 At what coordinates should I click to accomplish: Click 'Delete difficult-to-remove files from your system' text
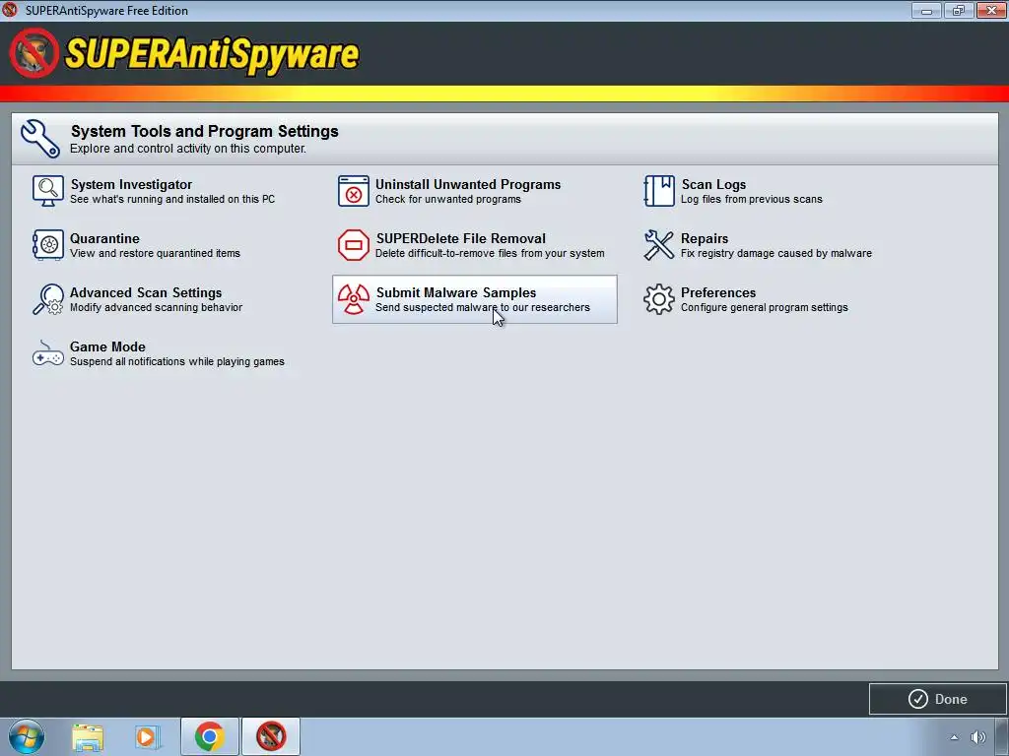(490, 253)
